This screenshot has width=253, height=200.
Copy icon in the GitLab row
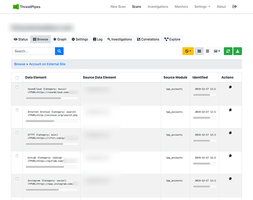point(230,156)
